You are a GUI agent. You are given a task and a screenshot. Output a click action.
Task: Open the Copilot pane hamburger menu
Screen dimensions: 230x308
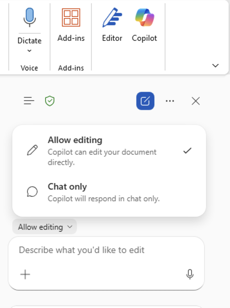pos(29,101)
